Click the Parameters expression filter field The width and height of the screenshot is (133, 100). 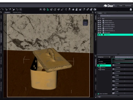tap(124, 57)
